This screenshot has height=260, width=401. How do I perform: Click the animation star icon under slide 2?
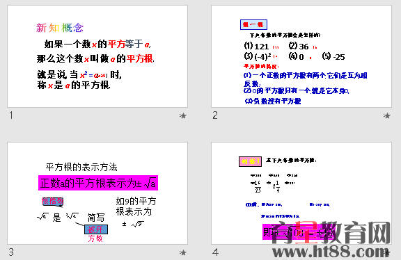click(x=386, y=115)
